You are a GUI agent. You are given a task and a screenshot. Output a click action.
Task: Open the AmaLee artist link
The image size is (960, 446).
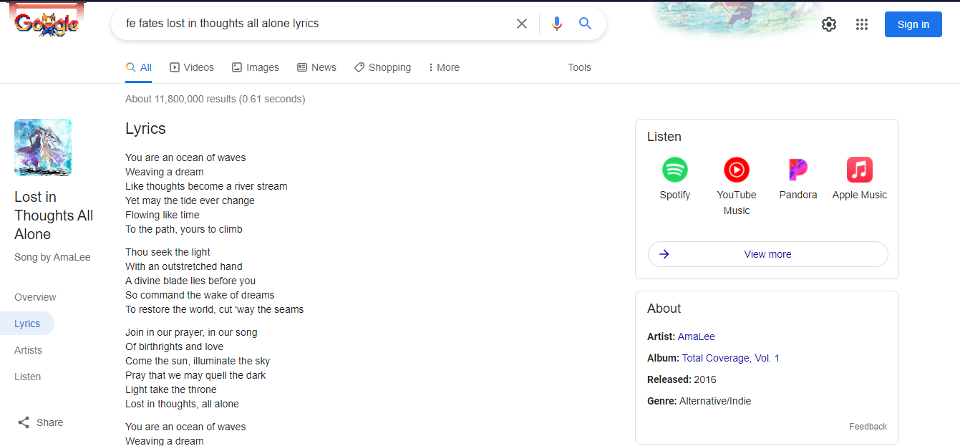click(x=696, y=336)
